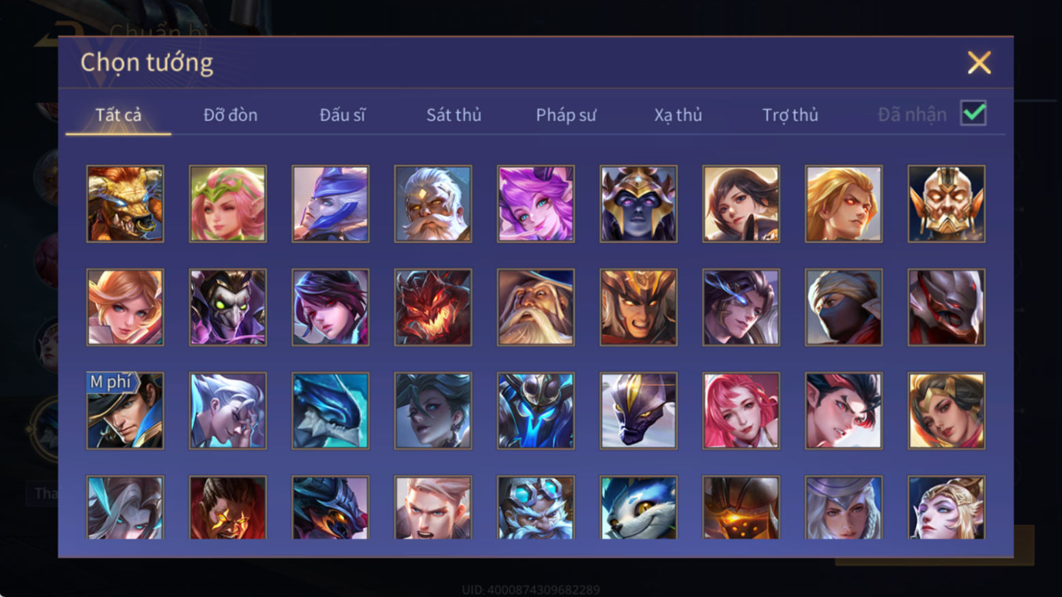Viewport: 1062px width, 597px height.
Task: Select the goggled white-bearded dwarf hero
Action: [536, 508]
